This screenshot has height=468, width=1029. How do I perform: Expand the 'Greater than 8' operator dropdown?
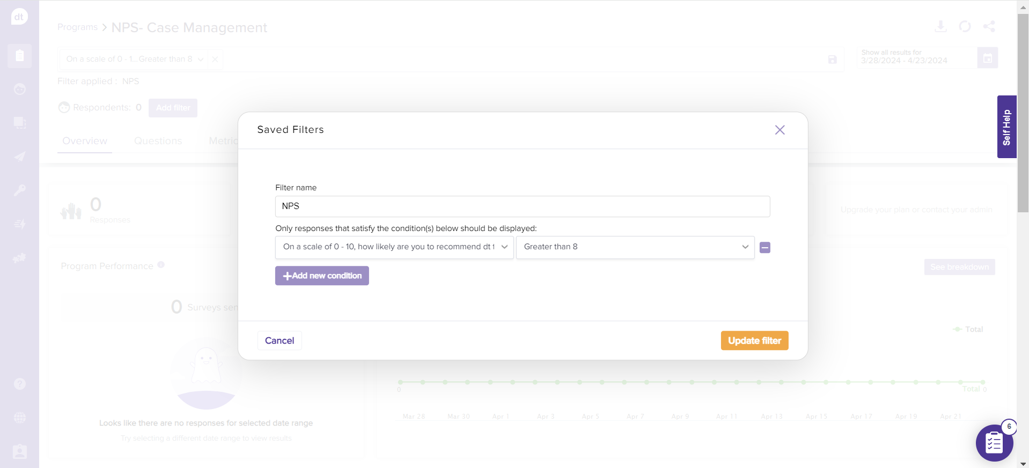tap(635, 247)
